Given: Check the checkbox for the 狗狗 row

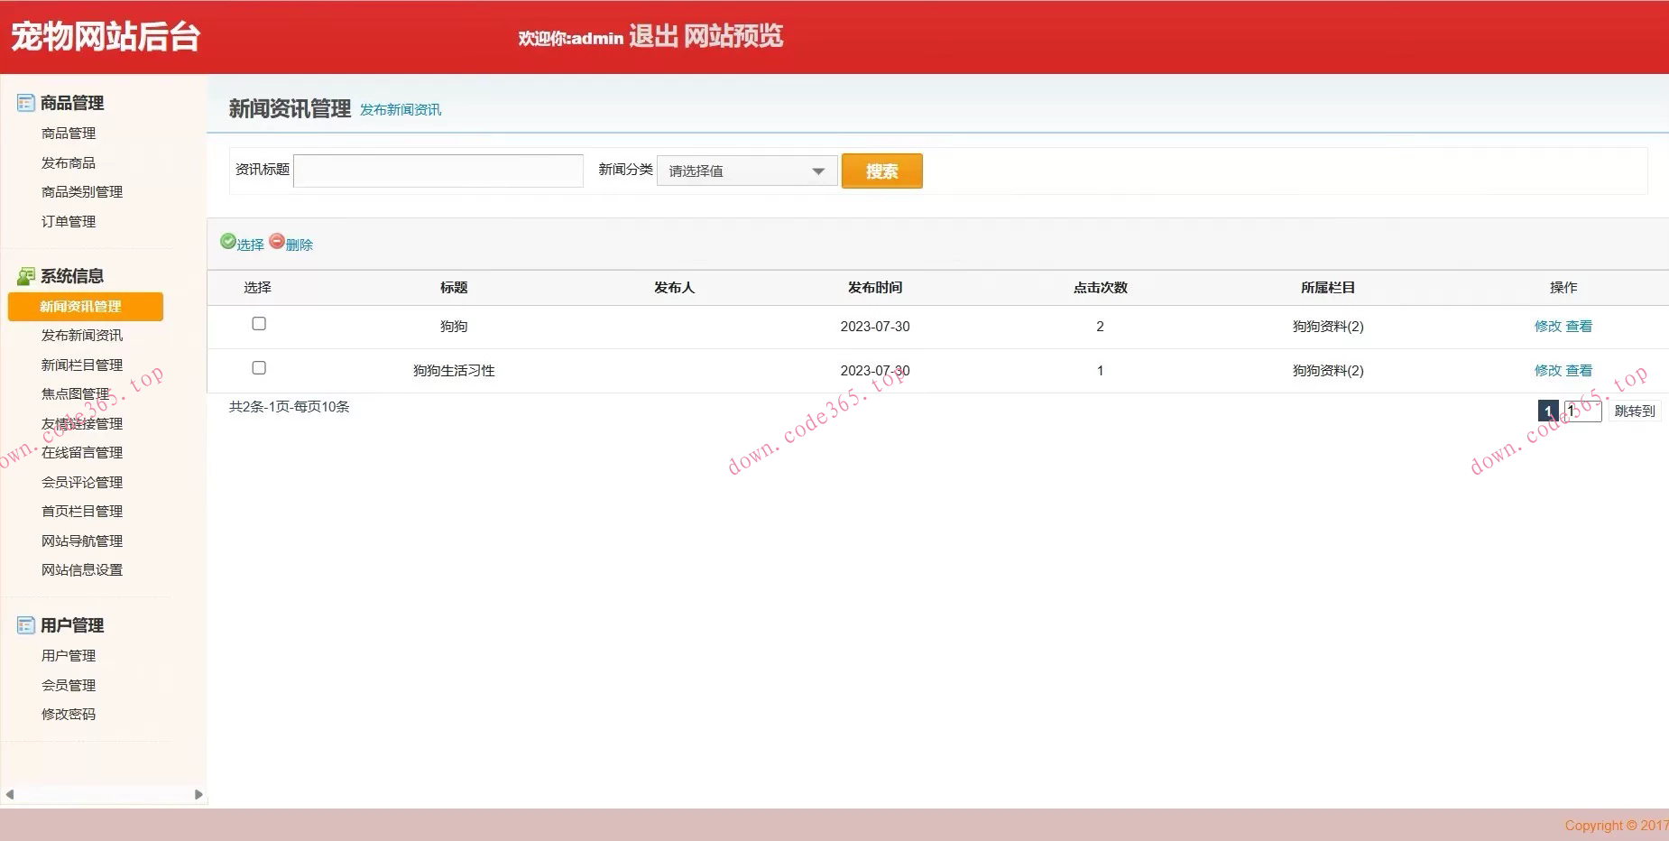Looking at the screenshot, I should [259, 323].
